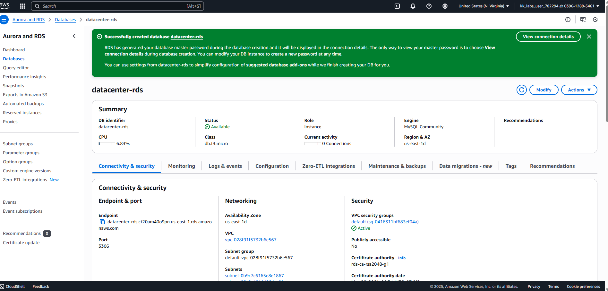Open Performance insights in sidebar
Viewport: 608px width, 291px height.
[x=24, y=77]
